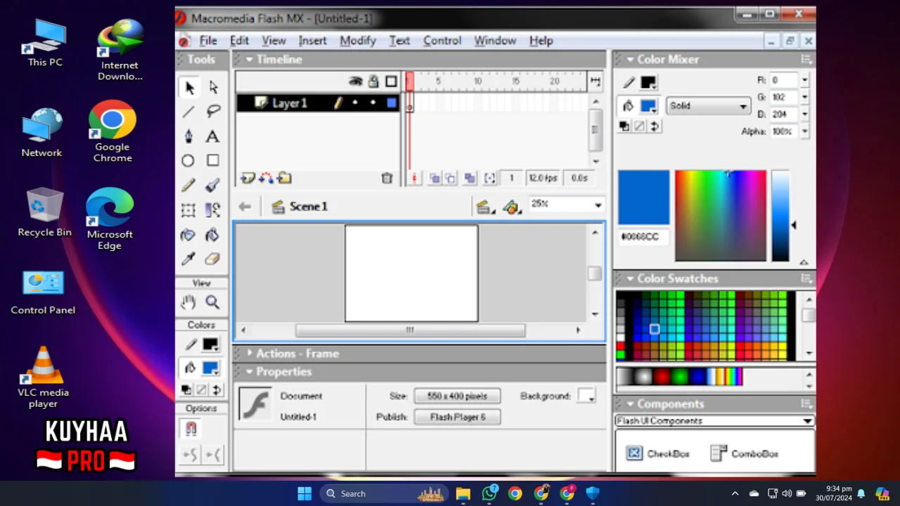
Task: Open Flash UI Components dropdown
Action: coord(807,421)
